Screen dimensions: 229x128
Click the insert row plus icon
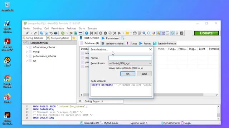[x=101, y=33]
